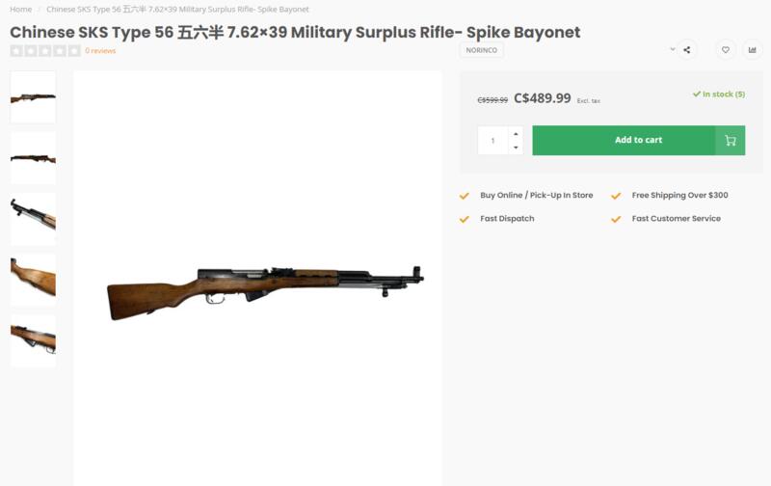771x486 pixels.
Task: Open the share options icon
Action: (687, 50)
